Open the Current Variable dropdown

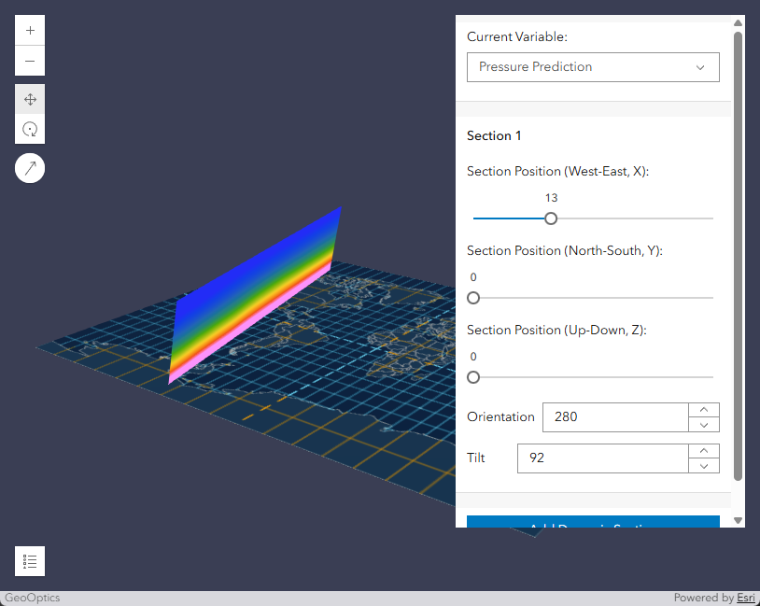592,67
